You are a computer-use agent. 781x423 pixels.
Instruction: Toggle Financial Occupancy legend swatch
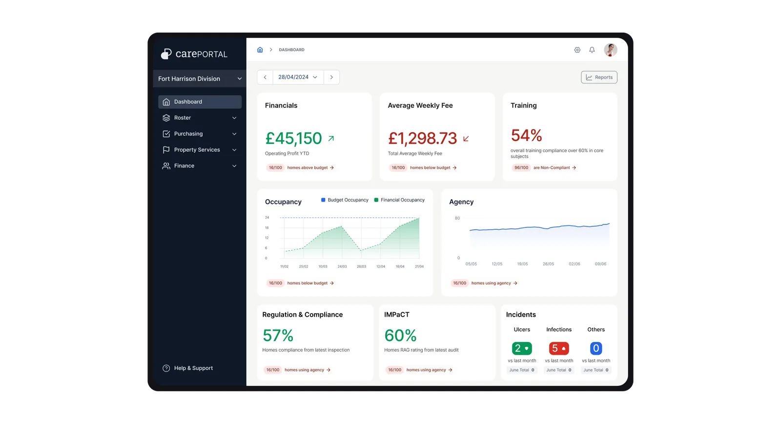click(376, 200)
